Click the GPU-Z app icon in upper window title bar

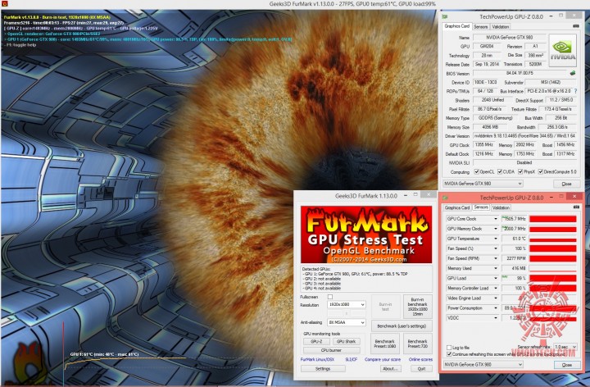(x=446, y=16)
